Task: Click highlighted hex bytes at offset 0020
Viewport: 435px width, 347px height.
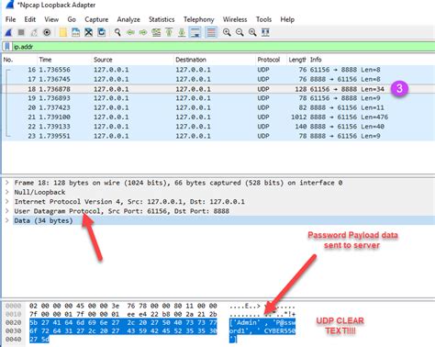Action: pos(123,322)
